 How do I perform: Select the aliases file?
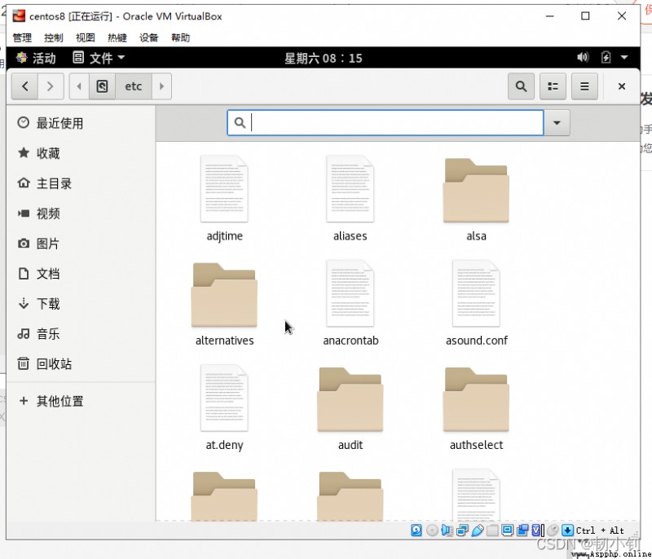tap(350, 198)
